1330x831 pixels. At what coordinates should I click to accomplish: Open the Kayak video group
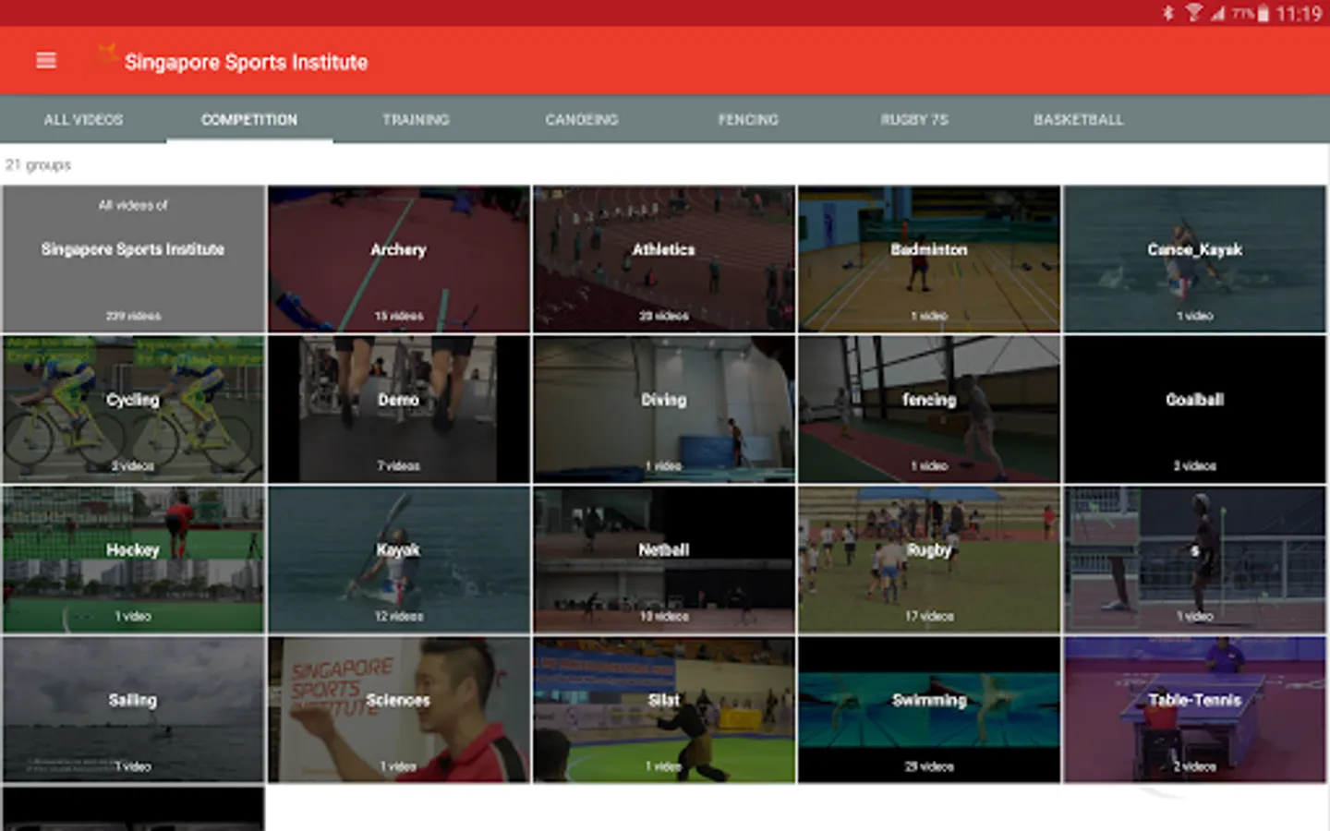tap(399, 560)
